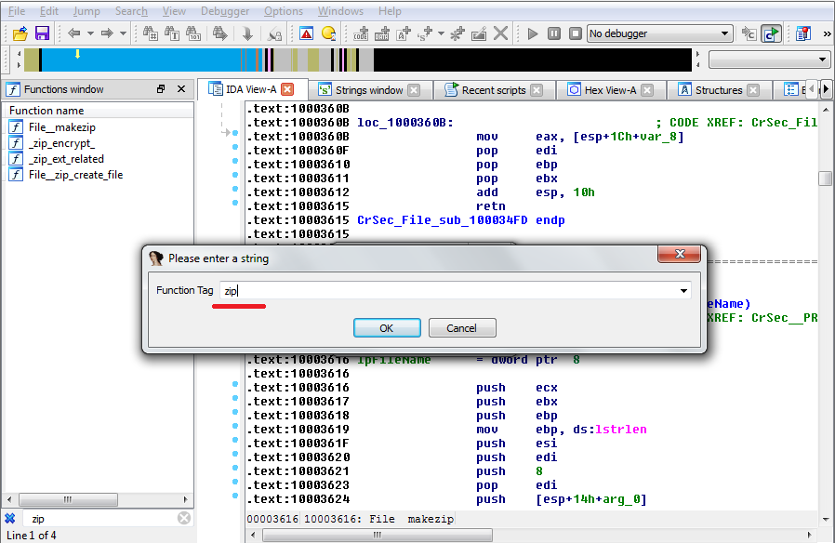Image resolution: width=835 pixels, height=543 pixels.
Task: Click OK in the string dialog
Action: coord(387,328)
